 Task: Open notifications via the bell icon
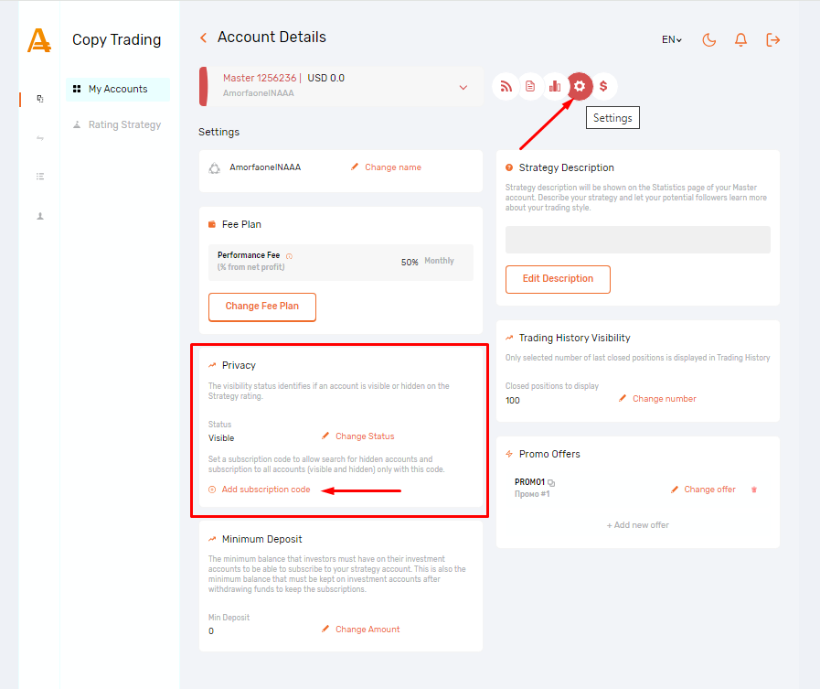coord(740,39)
